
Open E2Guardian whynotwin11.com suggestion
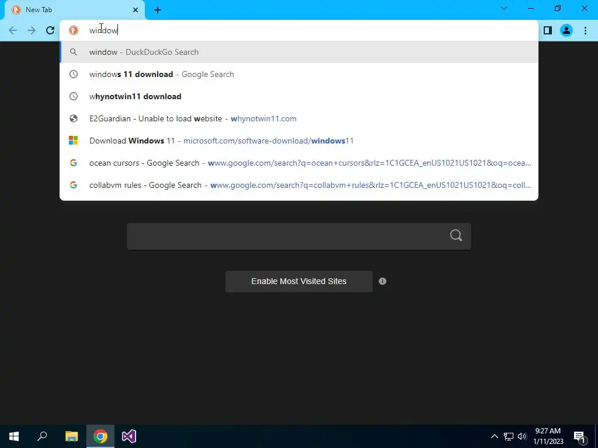coord(299,118)
